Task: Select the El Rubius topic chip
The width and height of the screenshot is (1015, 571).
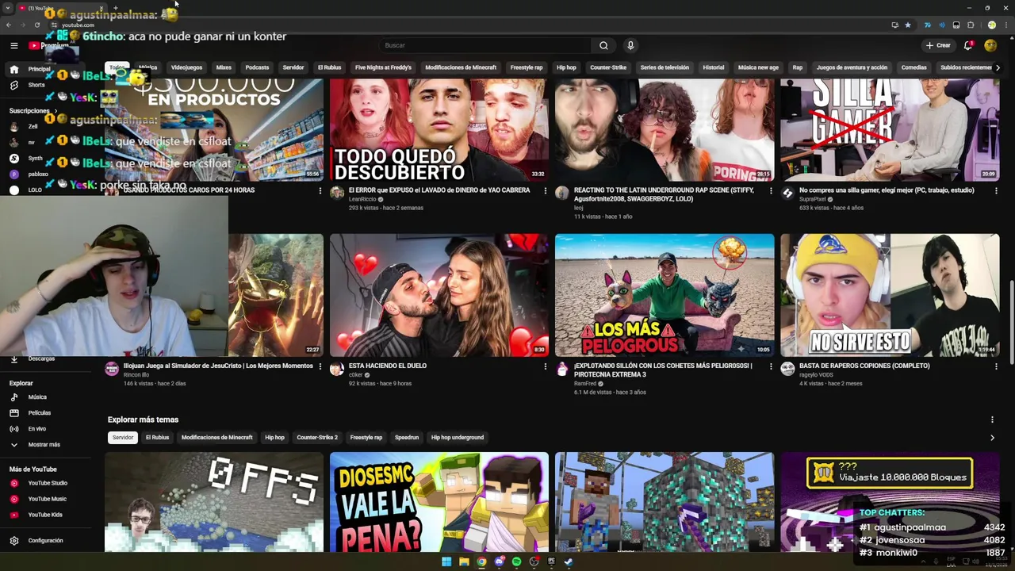Action: click(x=157, y=437)
